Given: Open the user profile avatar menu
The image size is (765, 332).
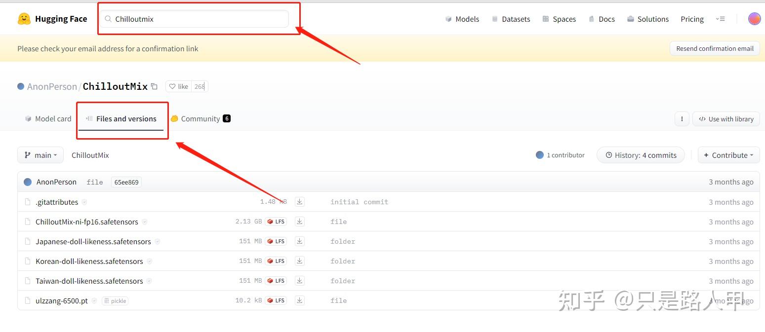Looking at the screenshot, I should tap(754, 19).
